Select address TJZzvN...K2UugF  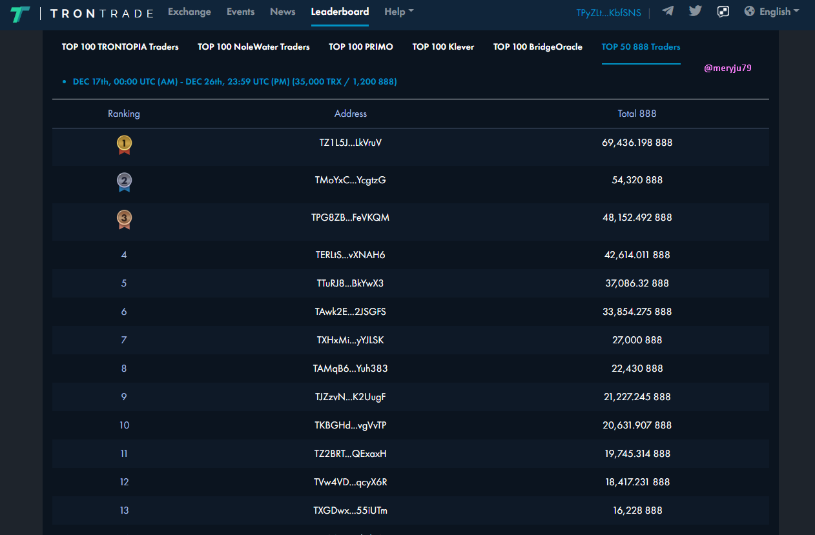point(351,397)
